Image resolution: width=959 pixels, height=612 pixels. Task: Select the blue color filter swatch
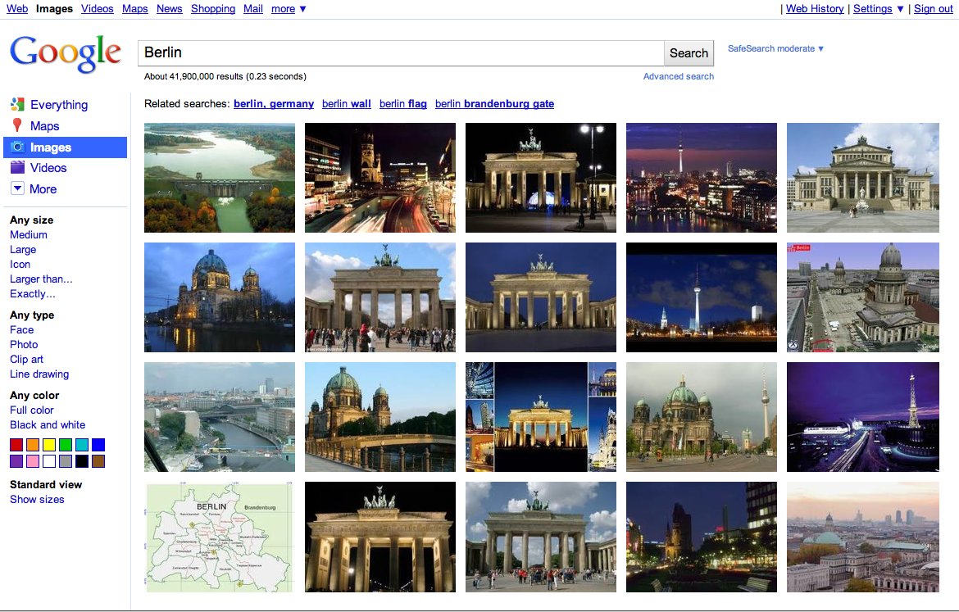point(98,444)
